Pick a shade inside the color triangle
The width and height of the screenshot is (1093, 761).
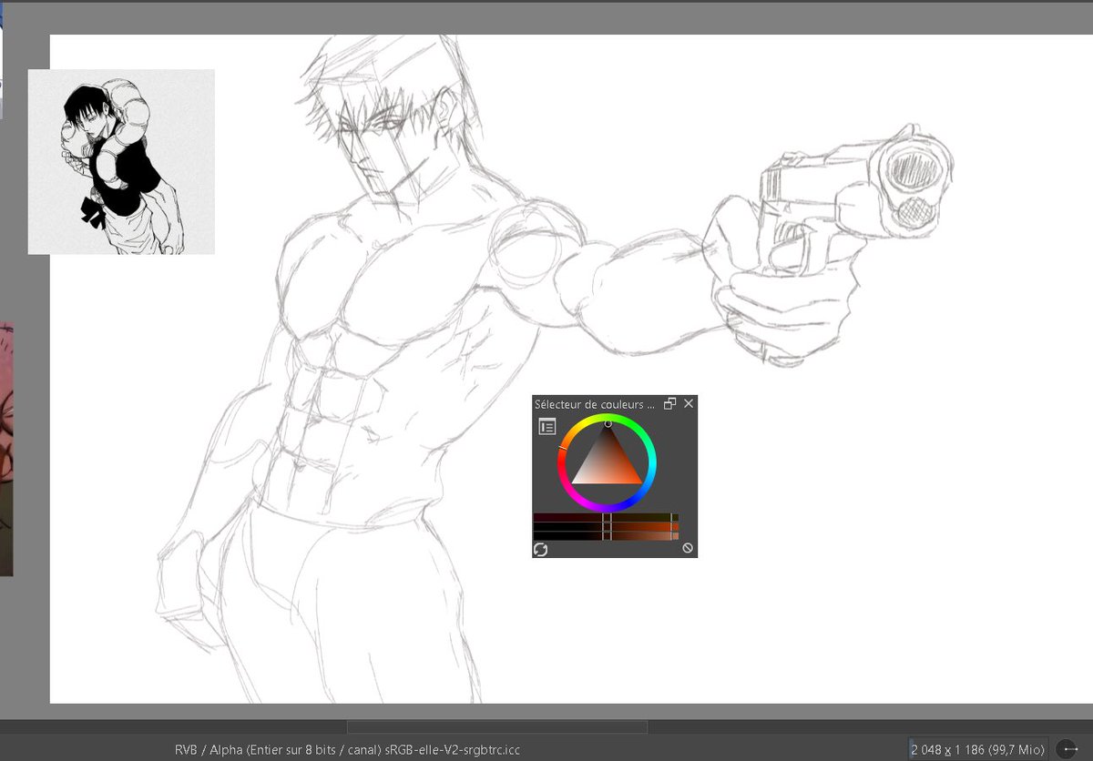[607, 464]
